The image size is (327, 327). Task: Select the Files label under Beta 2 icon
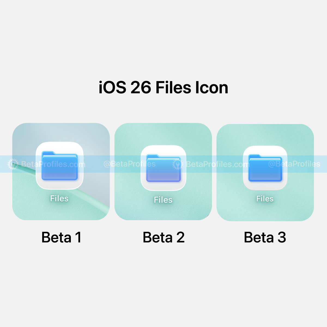[163, 200]
